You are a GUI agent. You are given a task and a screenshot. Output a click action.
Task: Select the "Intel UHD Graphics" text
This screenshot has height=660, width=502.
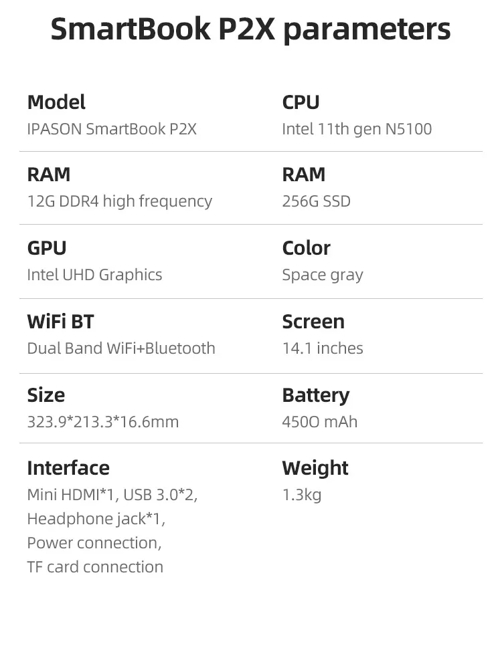[94, 275]
